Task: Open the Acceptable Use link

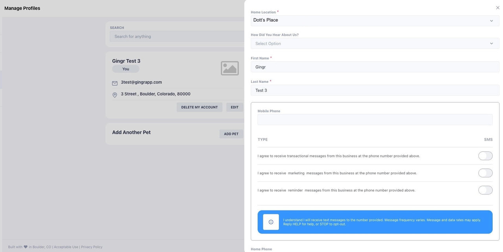Action: pyautogui.click(x=66, y=247)
